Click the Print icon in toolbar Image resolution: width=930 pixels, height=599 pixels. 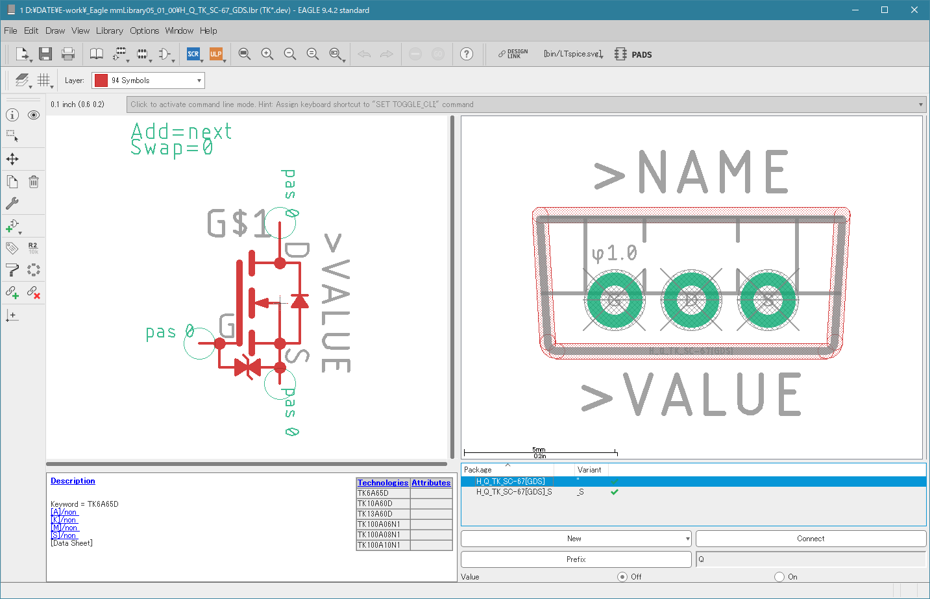[x=67, y=54]
